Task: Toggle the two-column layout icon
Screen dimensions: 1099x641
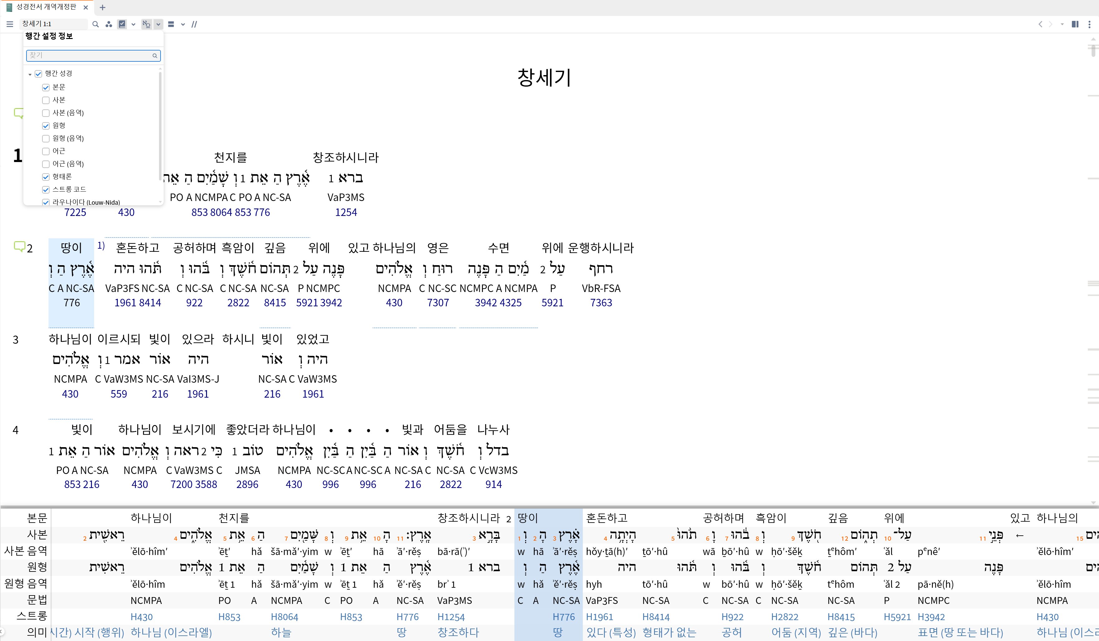Action: tap(1075, 24)
